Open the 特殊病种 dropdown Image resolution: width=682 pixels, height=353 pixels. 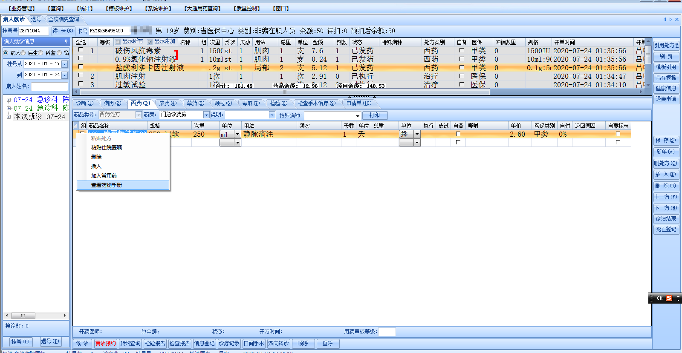(x=358, y=116)
